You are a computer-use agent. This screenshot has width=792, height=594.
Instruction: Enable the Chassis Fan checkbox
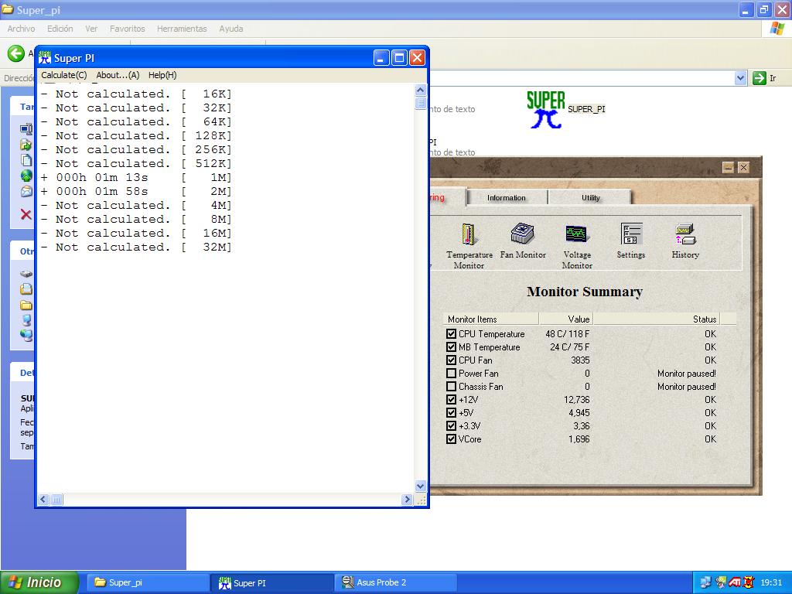tap(452, 387)
